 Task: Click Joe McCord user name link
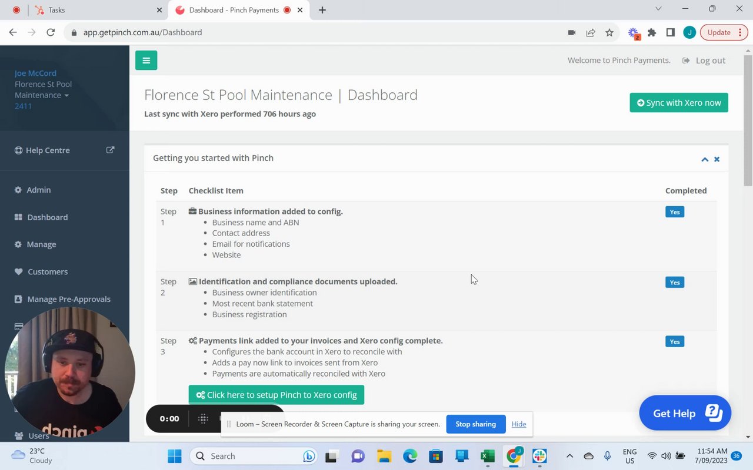tap(35, 73)
